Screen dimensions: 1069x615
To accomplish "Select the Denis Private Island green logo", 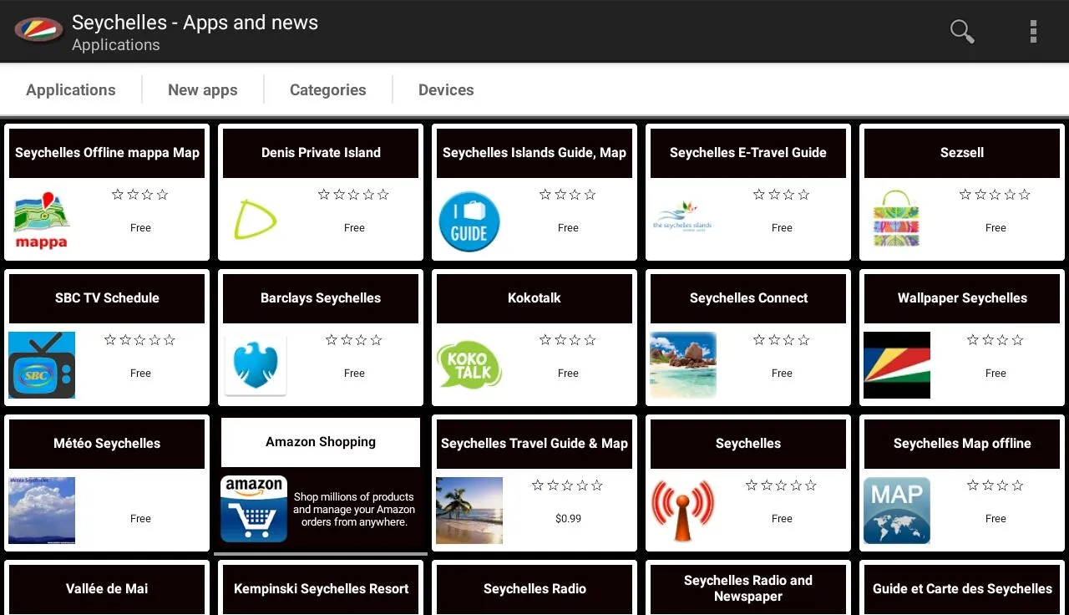I will tap(256, 220).
